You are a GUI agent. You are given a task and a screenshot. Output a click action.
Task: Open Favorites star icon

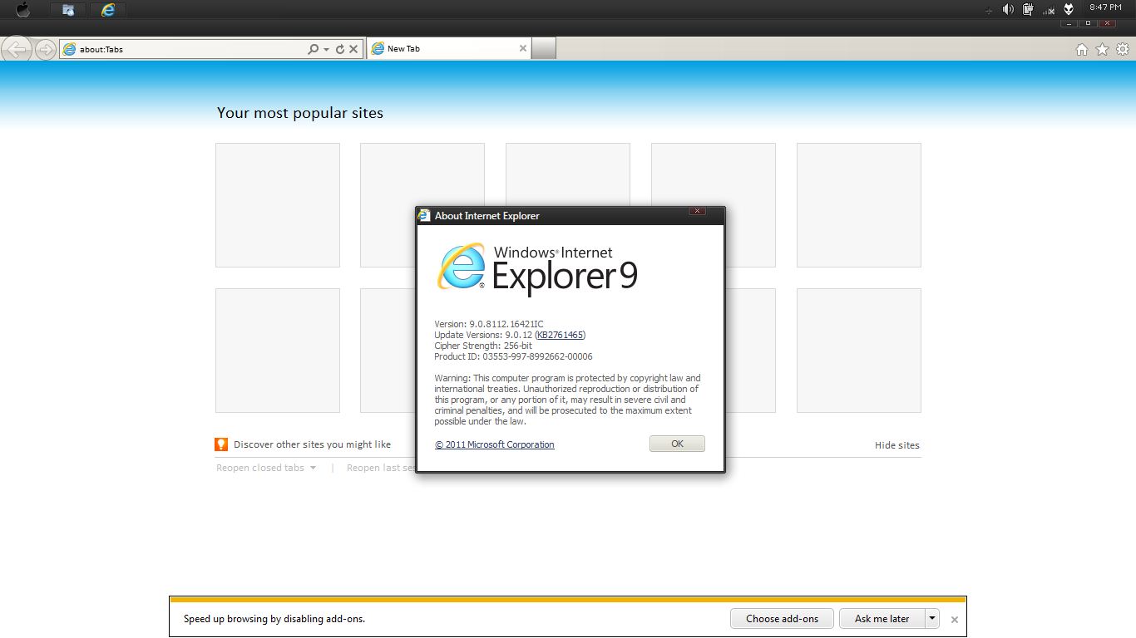1102,50
